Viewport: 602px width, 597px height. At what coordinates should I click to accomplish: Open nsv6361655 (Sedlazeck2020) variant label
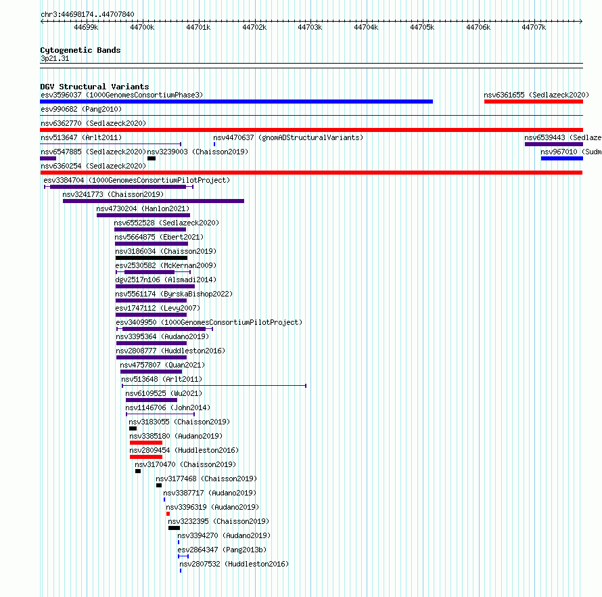click(536, 95)
